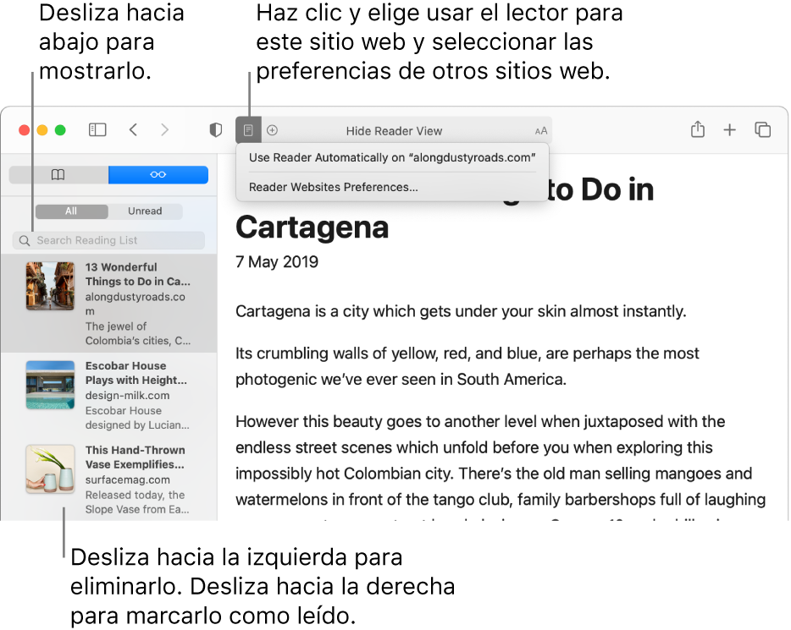Click the Reader view icon in the address bar

point(248,130)
